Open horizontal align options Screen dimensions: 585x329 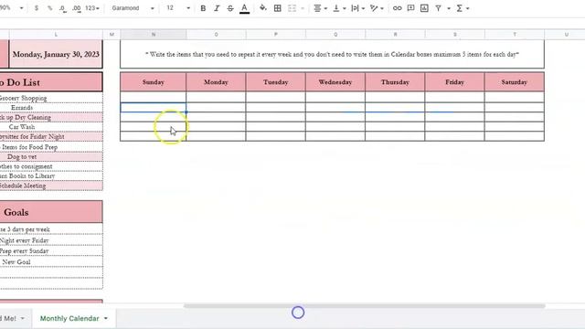click(319, 8)
